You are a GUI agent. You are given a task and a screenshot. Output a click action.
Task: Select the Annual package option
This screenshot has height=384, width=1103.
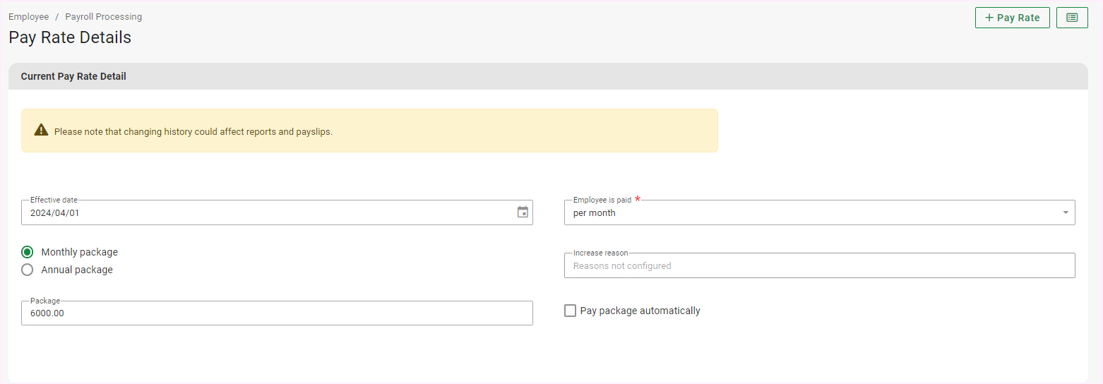pyautogui.click(x=28, y=270)
